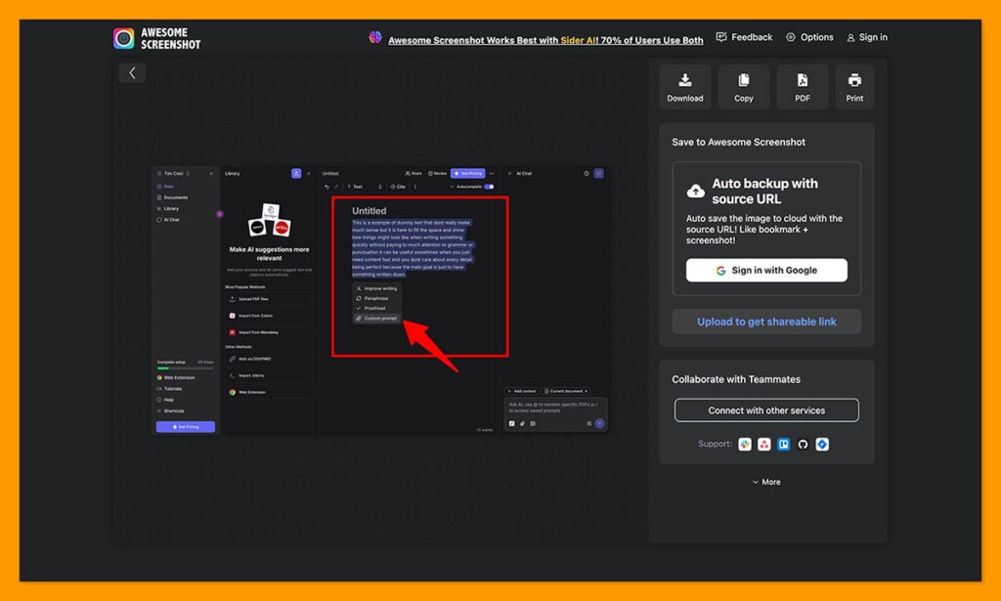Click Upload to get shareable link
This screenshot has width=1001, height=601.
point(766,322)
